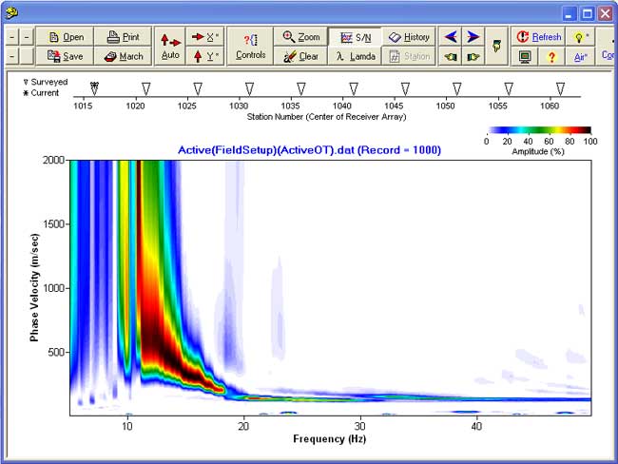This screenshot has height=464, width=618.
Task: Toggle the S/N display
Action: 356,37
